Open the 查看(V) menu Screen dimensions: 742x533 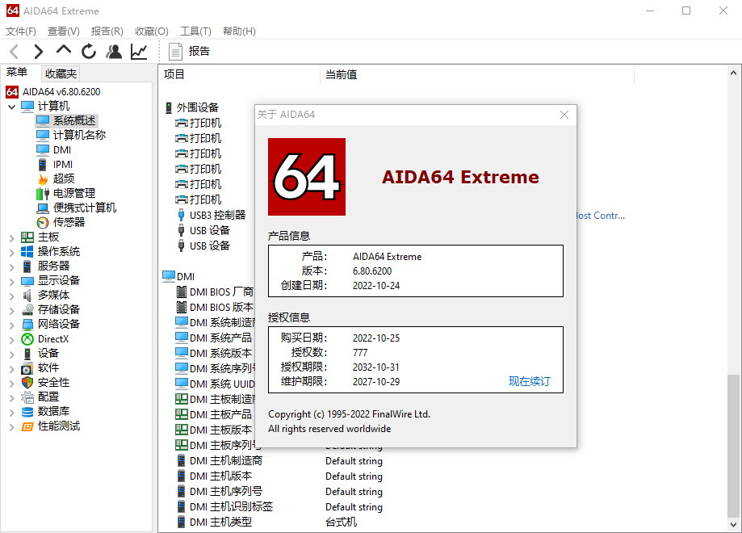[x=64, y=31]
